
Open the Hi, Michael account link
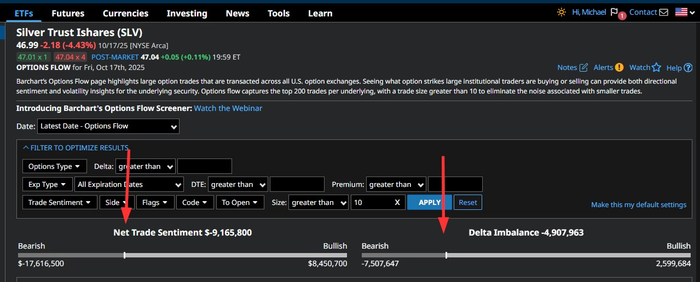[x=589, y=12]
